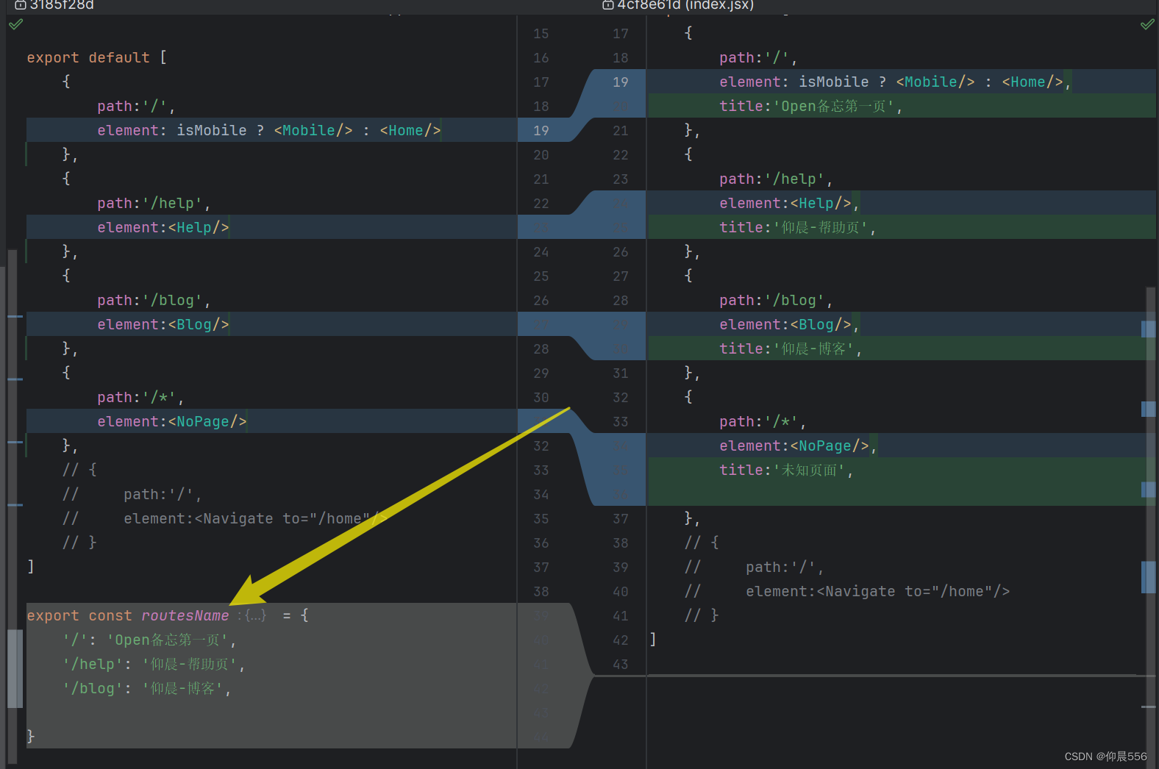Click 'element:<Help/>,' in right pane

point(790,203)
